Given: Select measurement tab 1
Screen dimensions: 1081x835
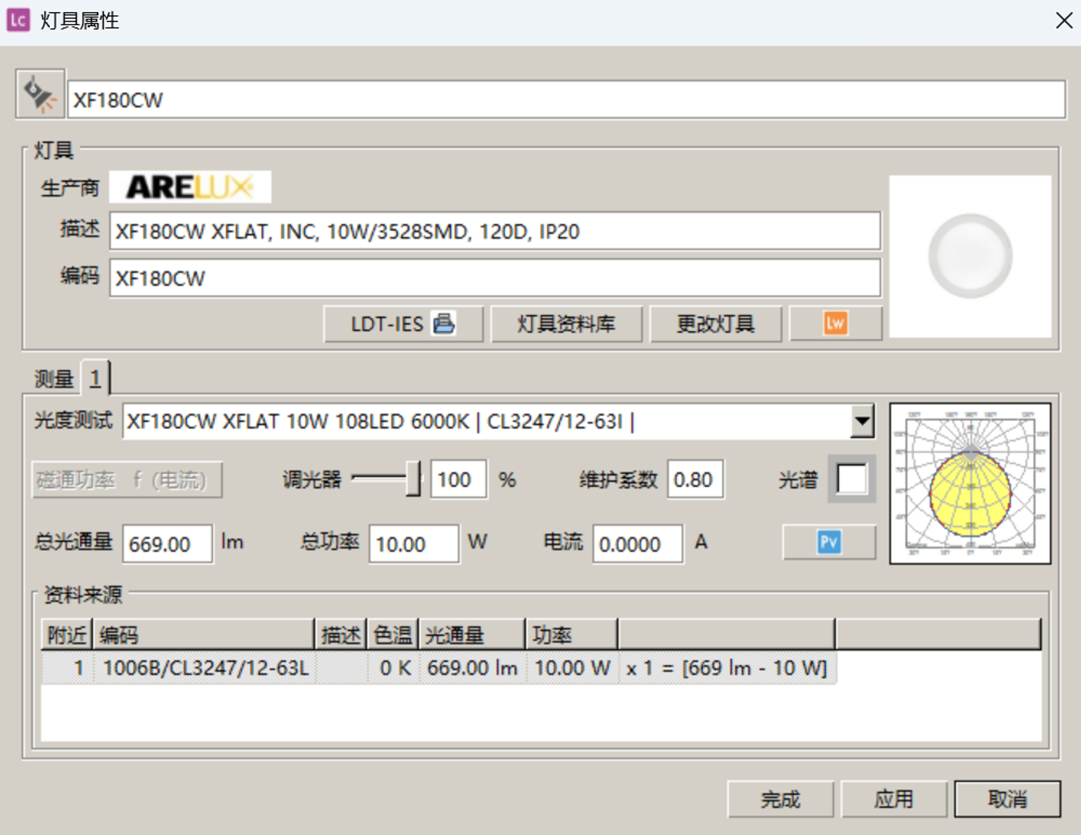Looking at the screenshot, I should pos(95,378).
